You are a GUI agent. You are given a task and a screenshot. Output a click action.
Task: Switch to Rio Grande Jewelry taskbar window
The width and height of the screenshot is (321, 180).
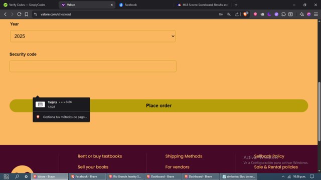[x=125, y=176]
